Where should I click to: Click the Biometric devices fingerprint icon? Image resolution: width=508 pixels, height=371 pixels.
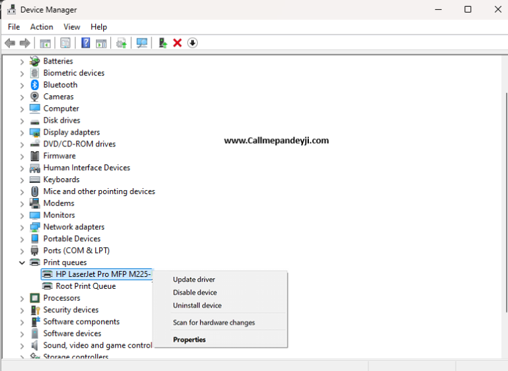pyautogui.click(x=34, y=73)
